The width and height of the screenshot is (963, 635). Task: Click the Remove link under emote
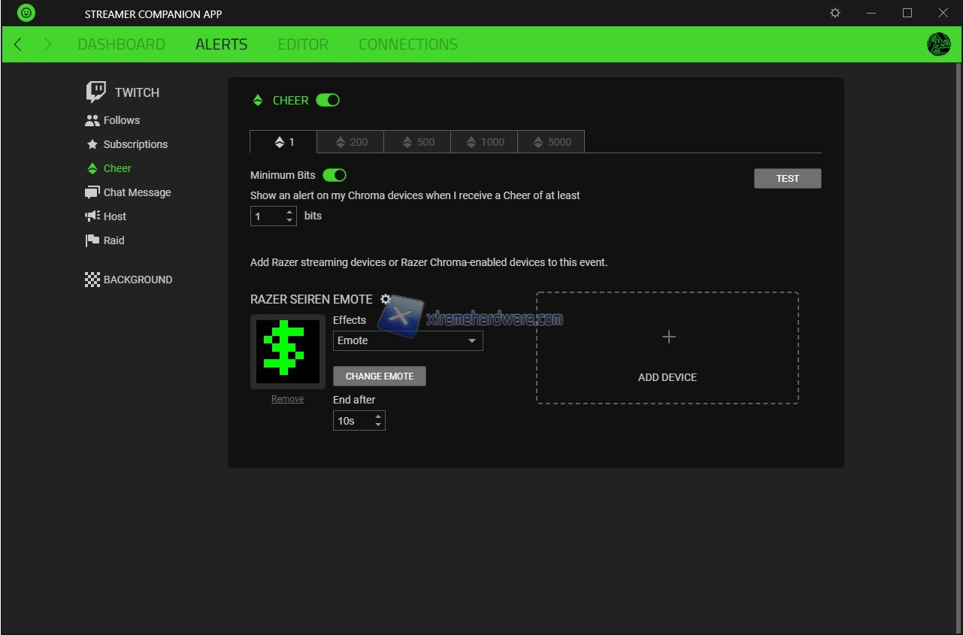pyautogui.click(x=287, y=399)
